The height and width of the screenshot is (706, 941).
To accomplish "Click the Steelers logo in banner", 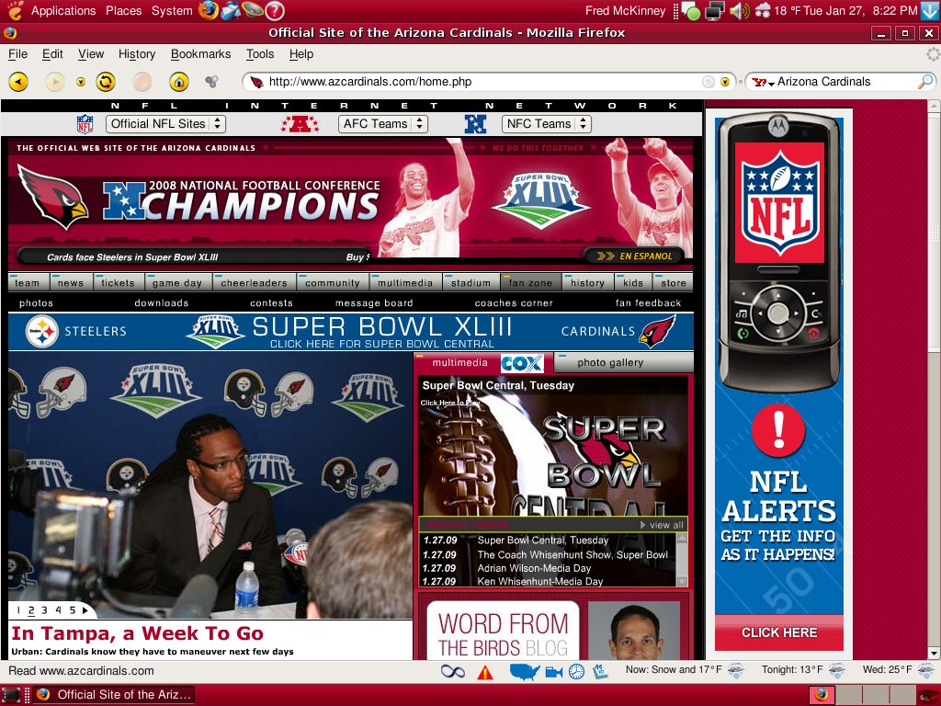I will point(42,331).
